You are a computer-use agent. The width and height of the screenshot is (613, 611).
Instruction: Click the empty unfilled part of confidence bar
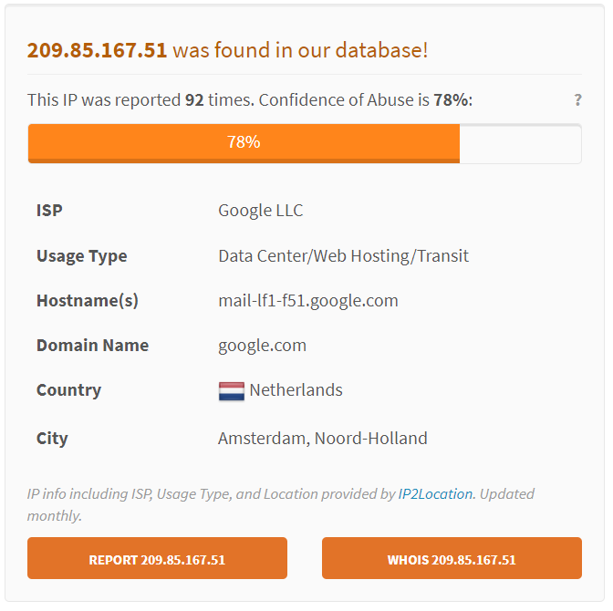pos(520,143)
